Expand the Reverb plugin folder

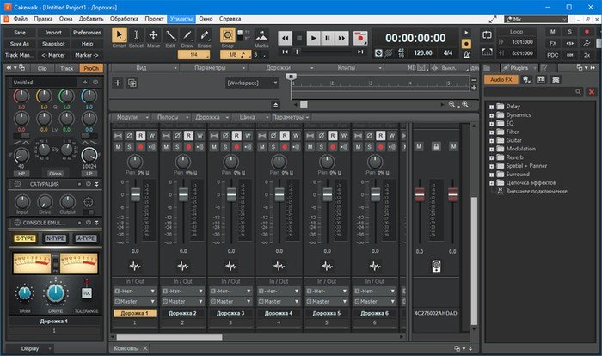(x=491, y=158)
